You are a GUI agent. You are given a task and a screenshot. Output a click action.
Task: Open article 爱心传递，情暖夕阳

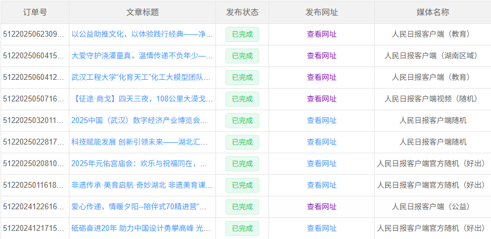[140, 207]
